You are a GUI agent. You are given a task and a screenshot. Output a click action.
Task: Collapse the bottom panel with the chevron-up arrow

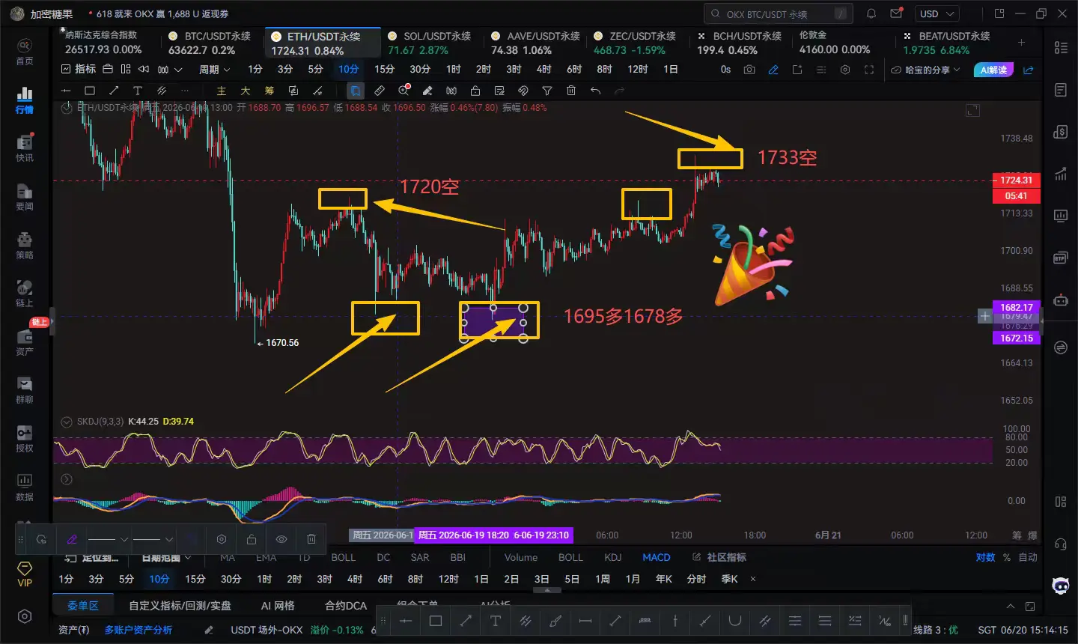pyautogui.click(x=1011, y=606)
